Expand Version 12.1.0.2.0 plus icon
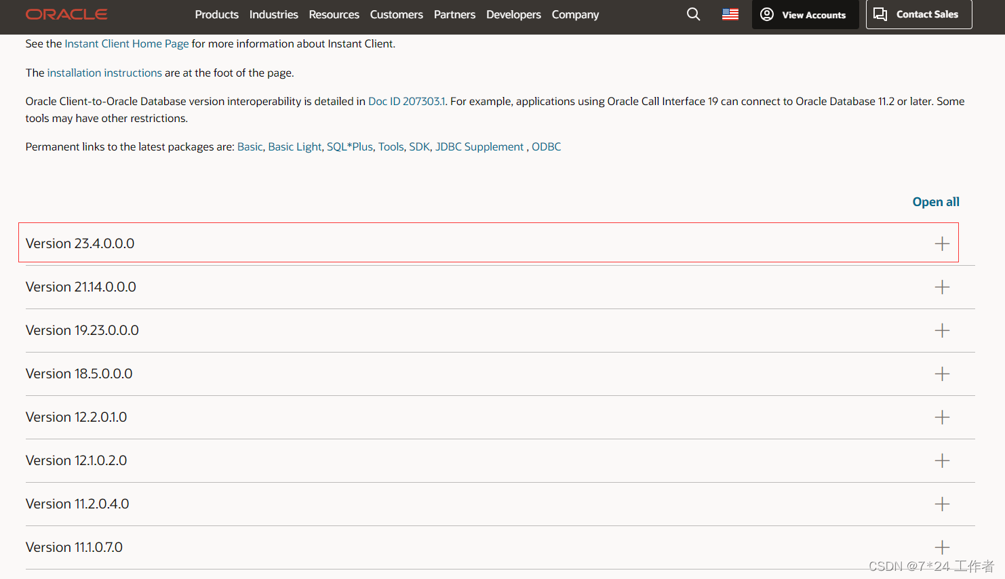The width and height of the screenshot is (1005, 579). [942, 460]
